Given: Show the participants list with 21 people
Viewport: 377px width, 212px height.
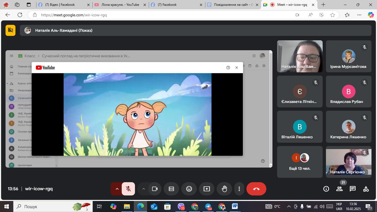Looking at the screenshot, I should point(339,189).
